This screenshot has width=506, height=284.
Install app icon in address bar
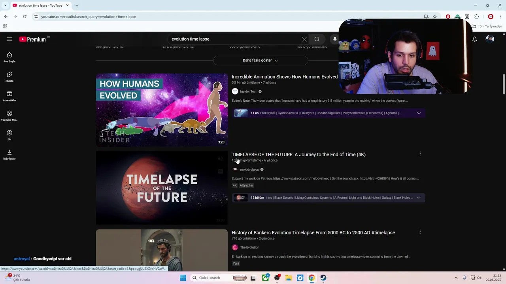[426, 17]
